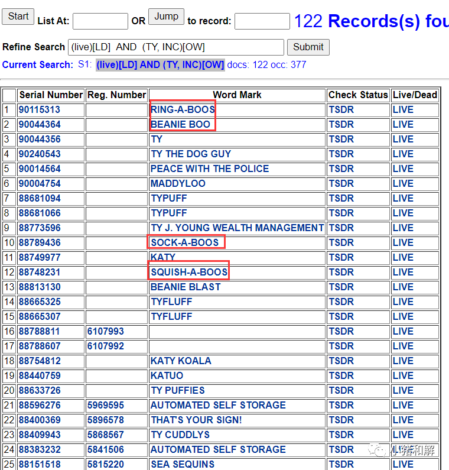Open the BEANIE BOO word mark

pos(180,124)
